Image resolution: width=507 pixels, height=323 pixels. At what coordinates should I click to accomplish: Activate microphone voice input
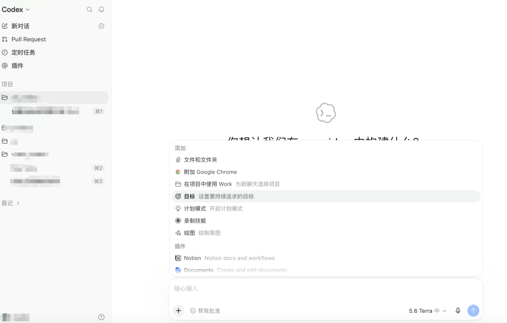pos(458,311)
